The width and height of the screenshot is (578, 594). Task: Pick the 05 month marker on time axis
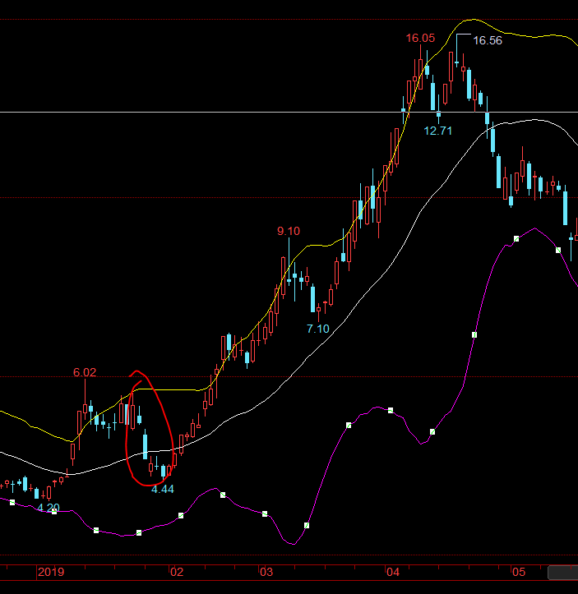click(x=518, y=572)
